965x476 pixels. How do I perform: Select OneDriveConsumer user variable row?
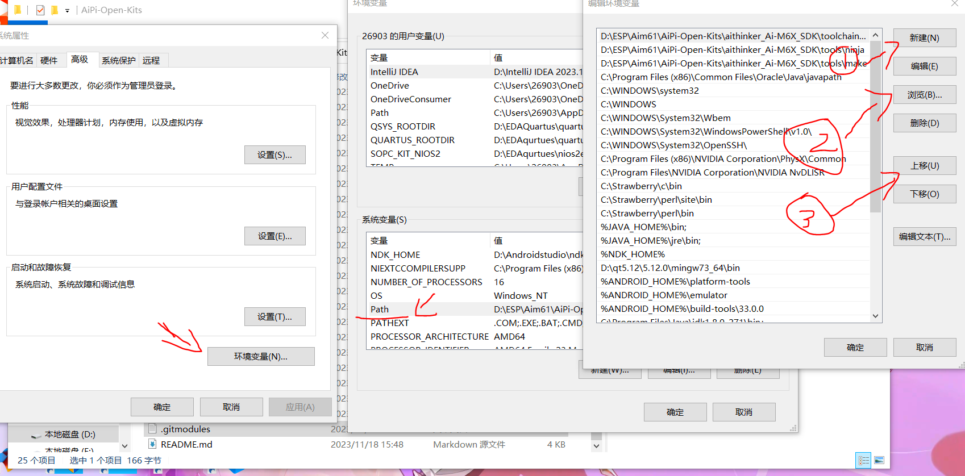[475, 99]
